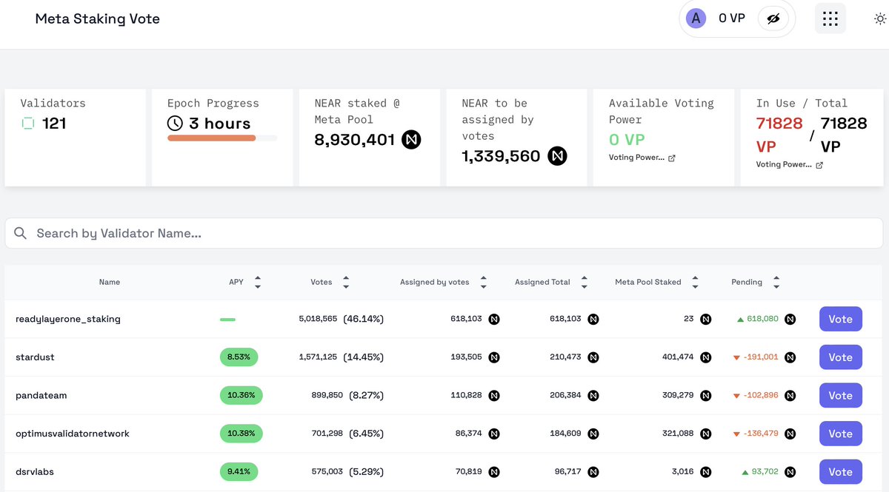Click NEAR icon beside pandateam pending -102,896
The height and width of the screenshot is (492, 889).
790,396
